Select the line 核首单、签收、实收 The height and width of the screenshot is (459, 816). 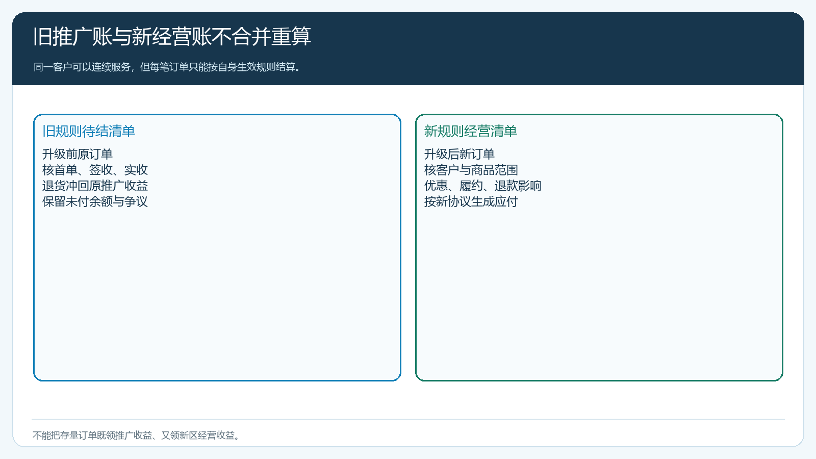(x=95, y=170)
